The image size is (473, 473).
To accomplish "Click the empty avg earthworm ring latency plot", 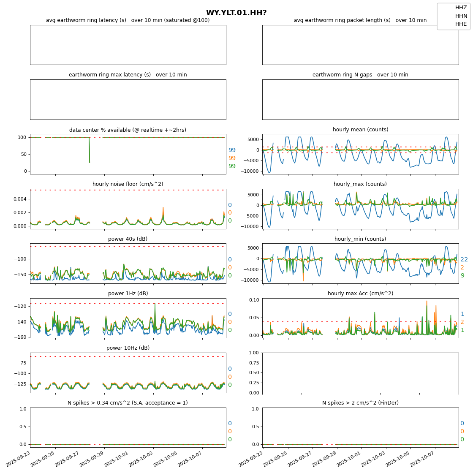I will (x=128, y=45).
